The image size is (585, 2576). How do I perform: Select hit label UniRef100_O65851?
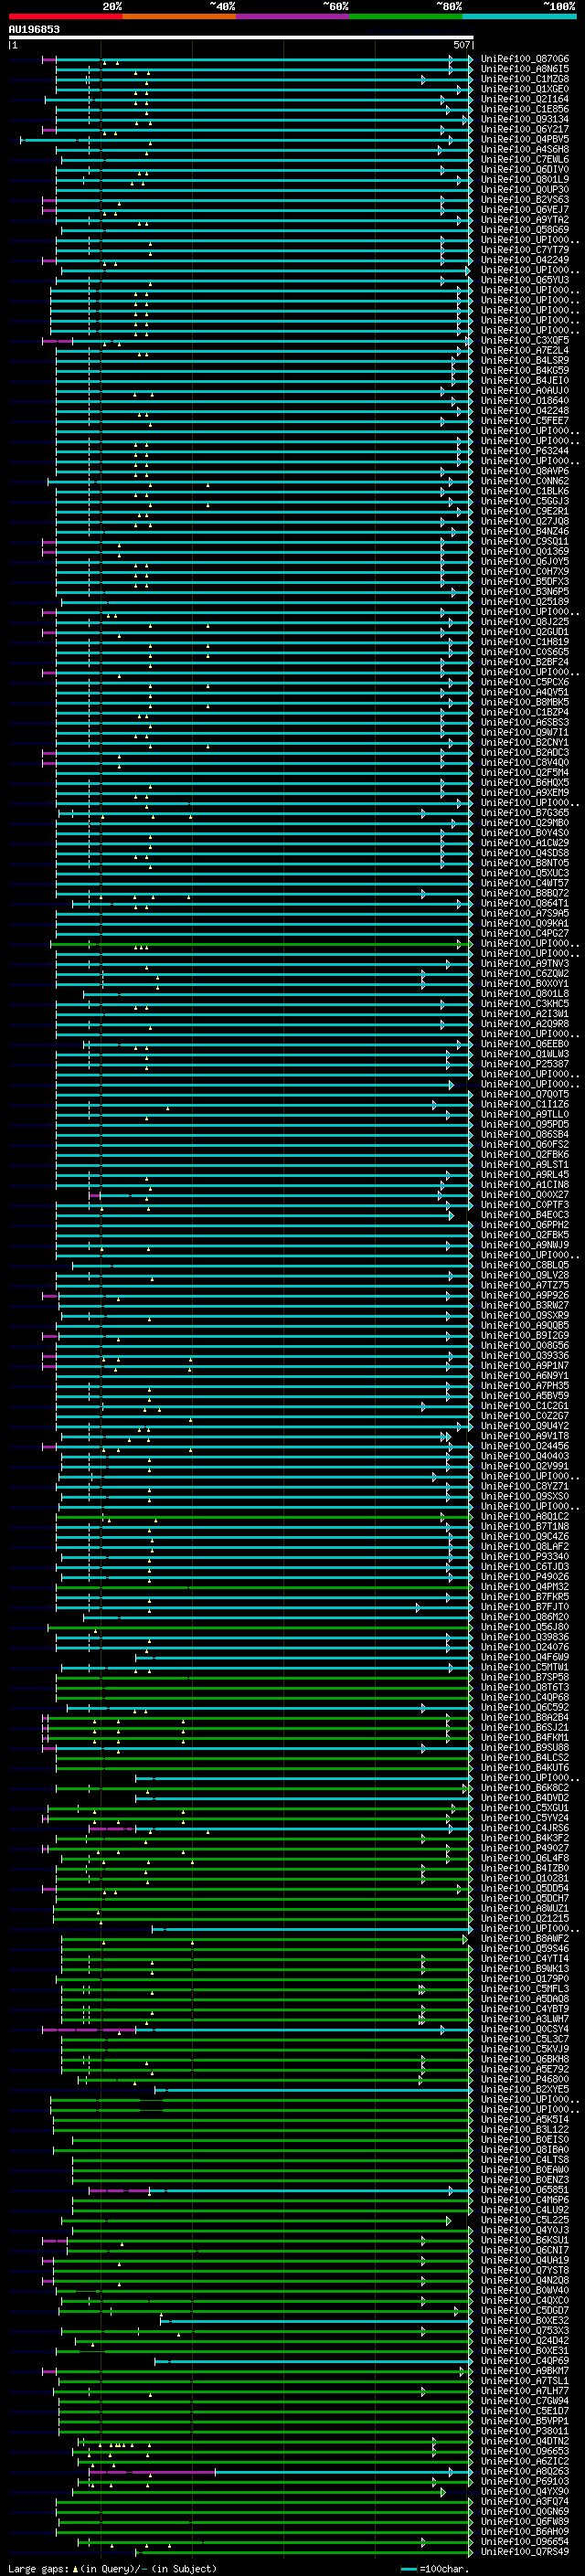tap(525, 2190)
